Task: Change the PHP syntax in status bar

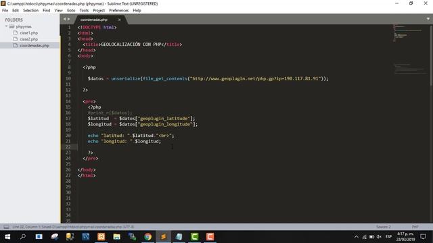Action: 415,227
